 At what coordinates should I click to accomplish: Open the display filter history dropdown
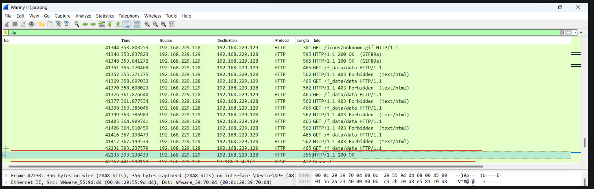[576, 32]
